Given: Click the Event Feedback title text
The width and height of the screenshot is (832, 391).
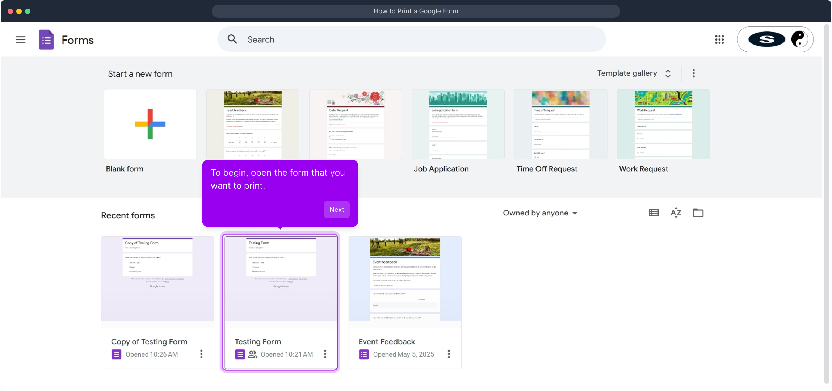Looking at the screenshot, I should 387,342.
